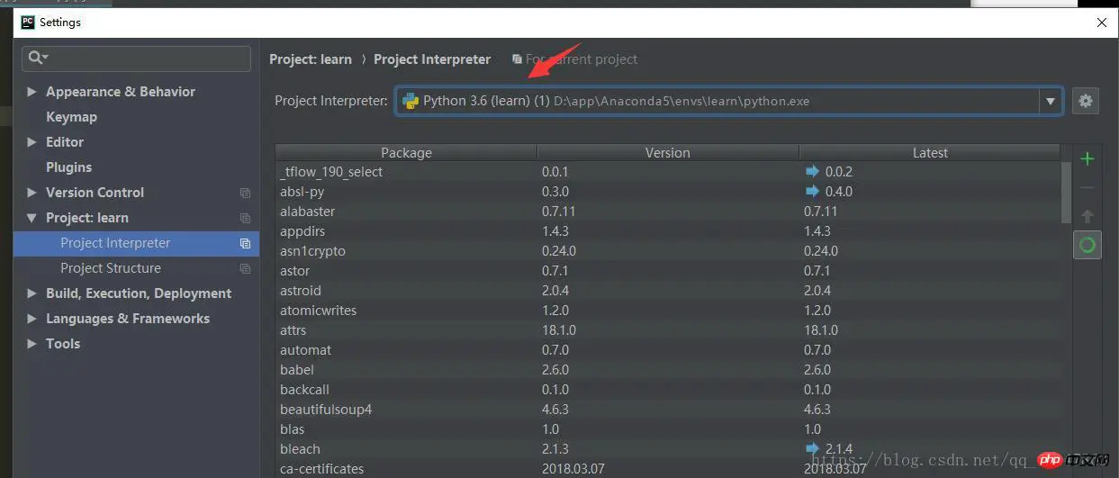The image size is (1119, 478).
Task: Click the Python icon in the interpreter combo box
Action: tap(410, 101)
